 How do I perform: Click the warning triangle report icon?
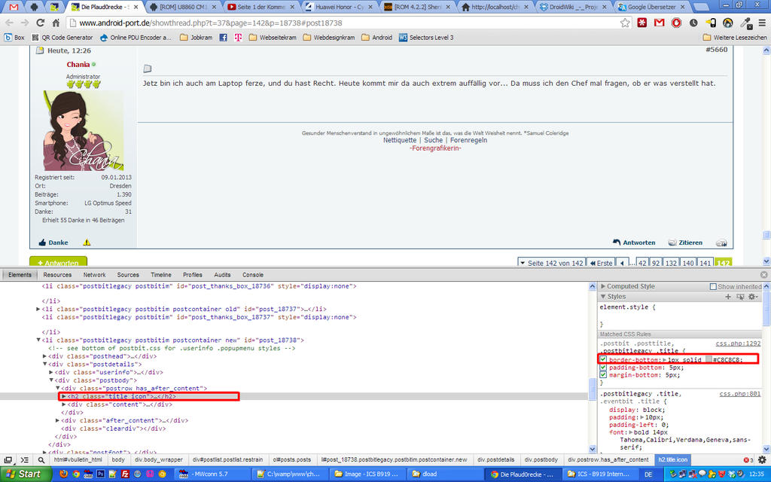(x=87, y=243)
